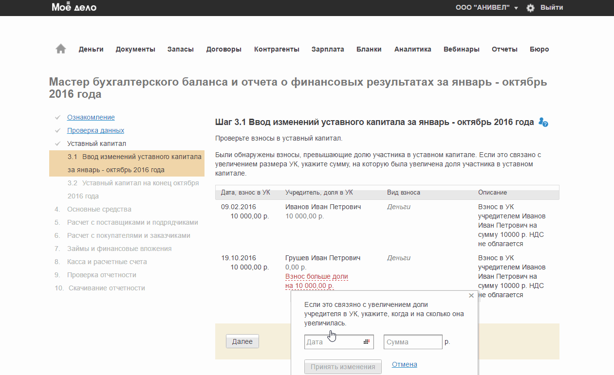Screen dimensions: 614x375
Task: Open the Зарплата section
Action: (328, 49)
